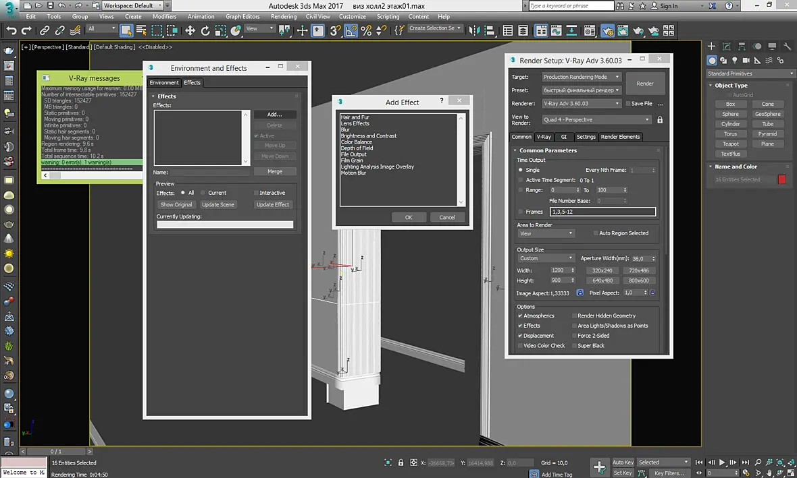Open the Curve Editor from toolbar
Viewport: 797px width, 478px height.
557,30
